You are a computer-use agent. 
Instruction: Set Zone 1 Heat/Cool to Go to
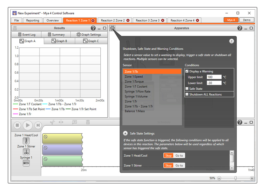179,155
